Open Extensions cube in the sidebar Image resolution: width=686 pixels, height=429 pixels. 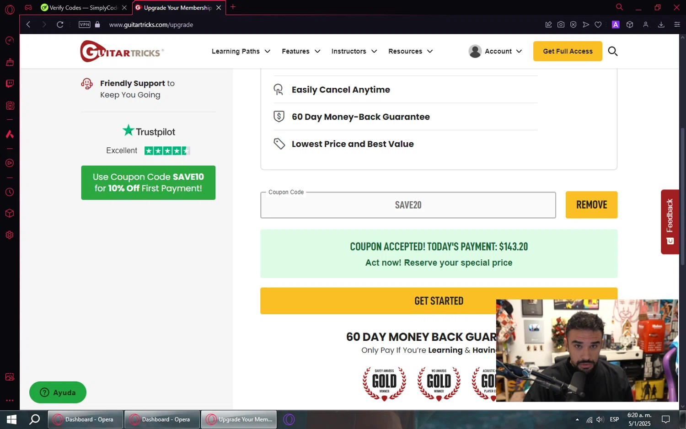tap(10, 214)
